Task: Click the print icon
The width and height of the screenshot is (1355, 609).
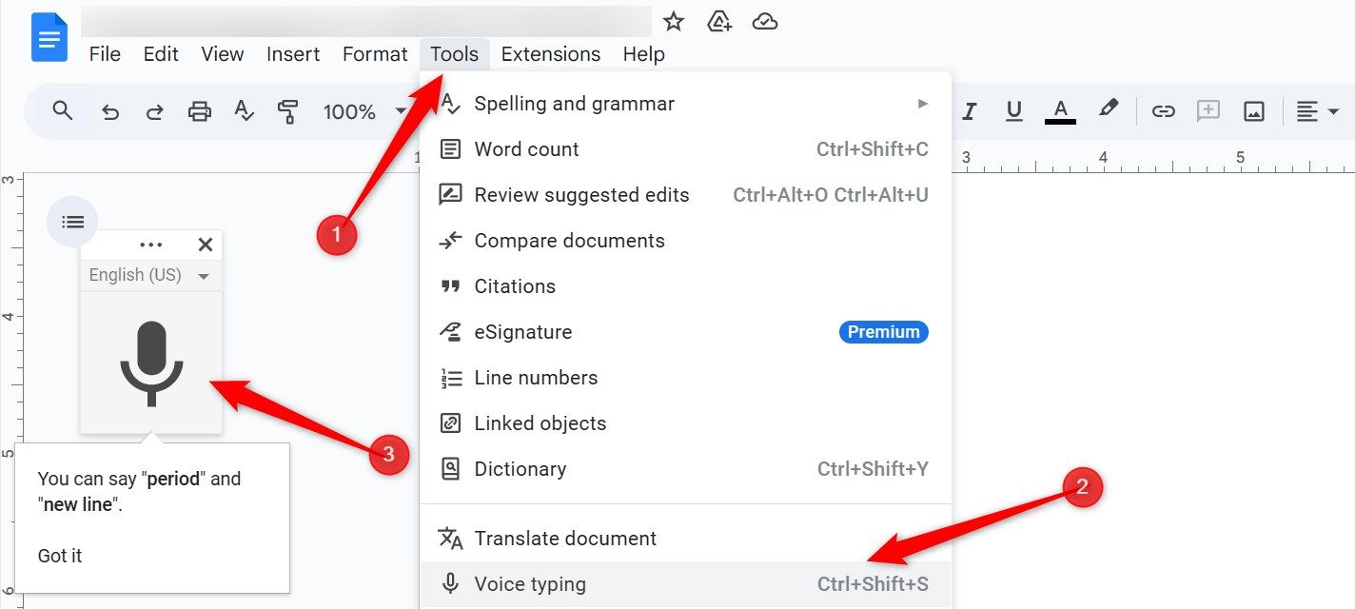Action: [199, 112]
